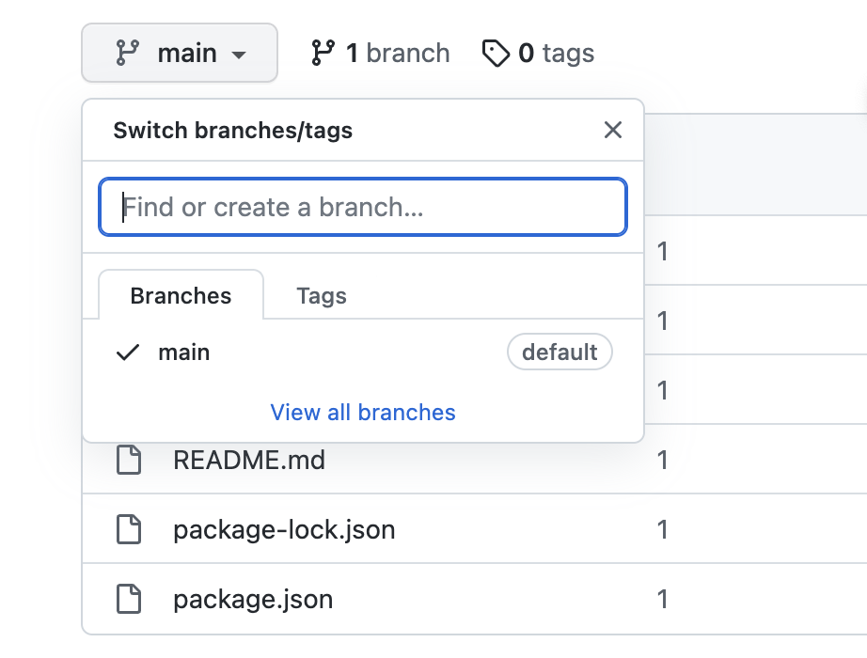The width and height of the screenshot is (867, 658).
Task: Open the 0 tags link
Action: click(x=538, y=53)
